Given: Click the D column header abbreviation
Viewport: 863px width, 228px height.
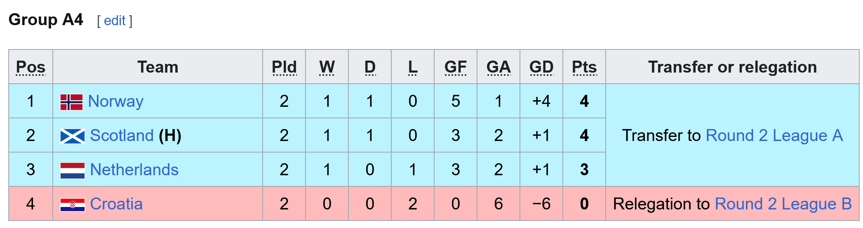Looking at the screenshot, I should (370, 67).
